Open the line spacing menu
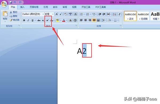This screenshot has height=104, width=160. tap(103, 20)
